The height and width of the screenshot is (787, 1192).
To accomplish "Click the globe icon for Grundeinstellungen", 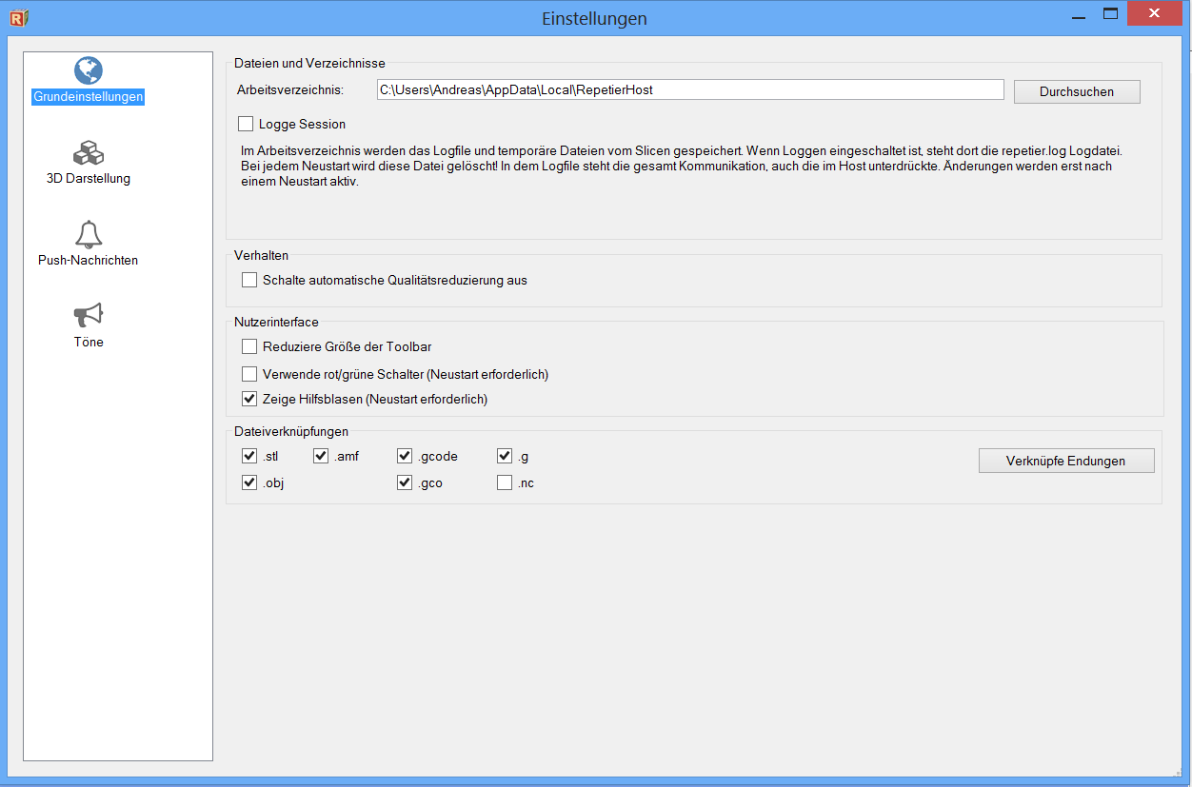I will [x=88, y=70].
